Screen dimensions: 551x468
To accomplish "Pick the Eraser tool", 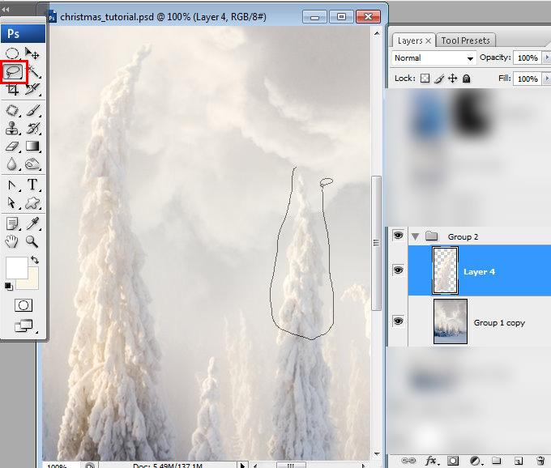I will click(x=12, y=146).
